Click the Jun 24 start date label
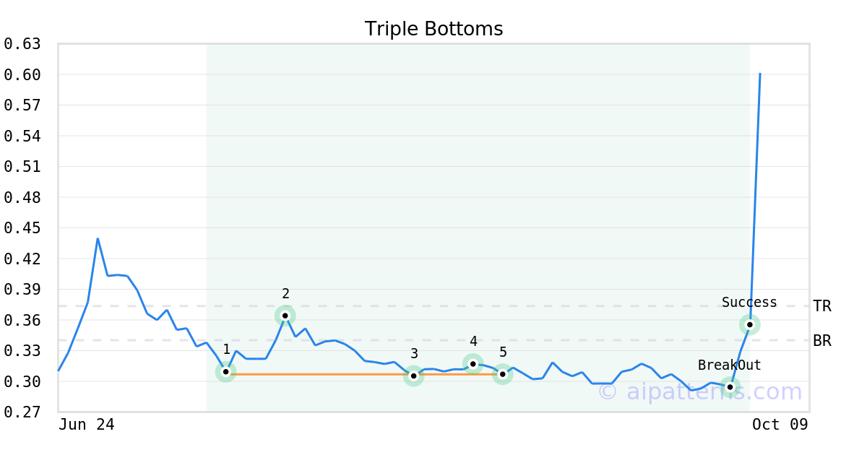 tap(87, 425)
